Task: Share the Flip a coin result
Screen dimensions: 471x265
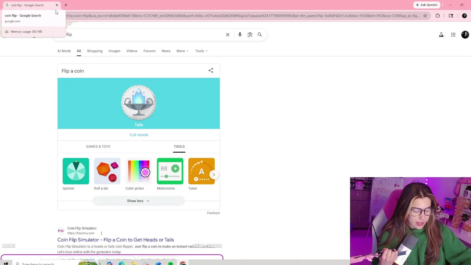Action: (x=211, y=71)
